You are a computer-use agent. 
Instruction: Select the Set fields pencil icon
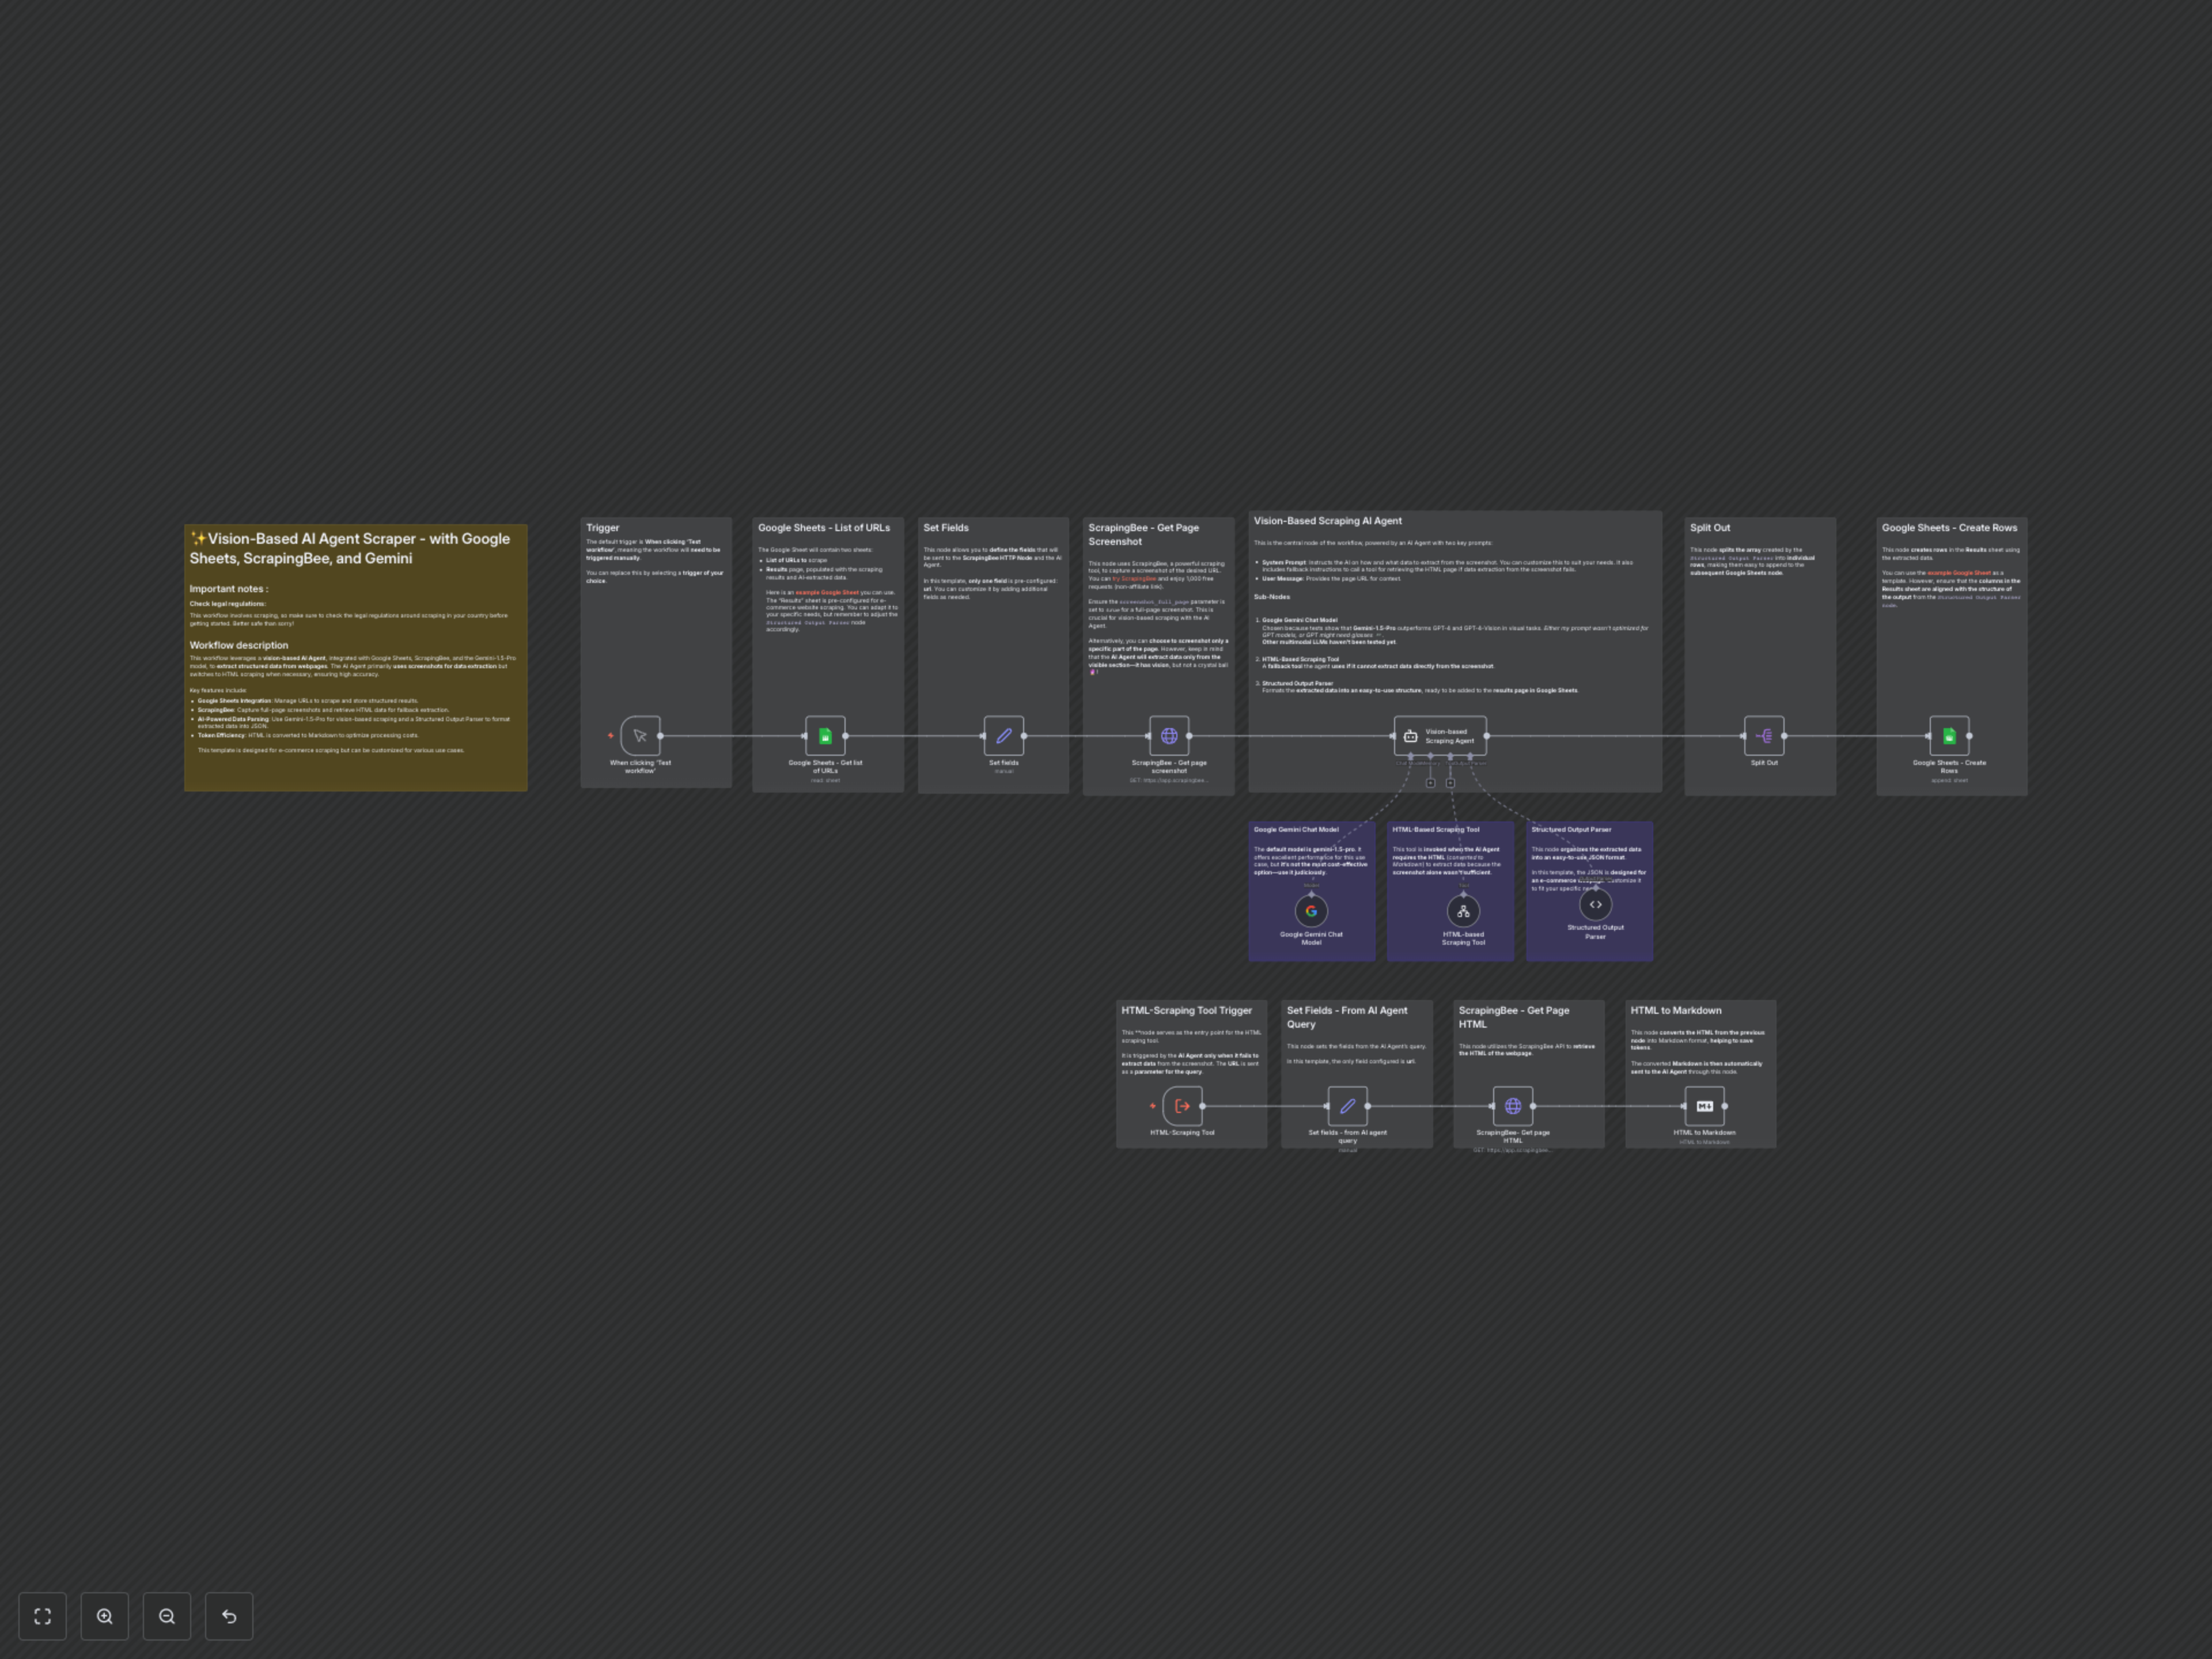pyautogui.click(x=1003, y=736)
